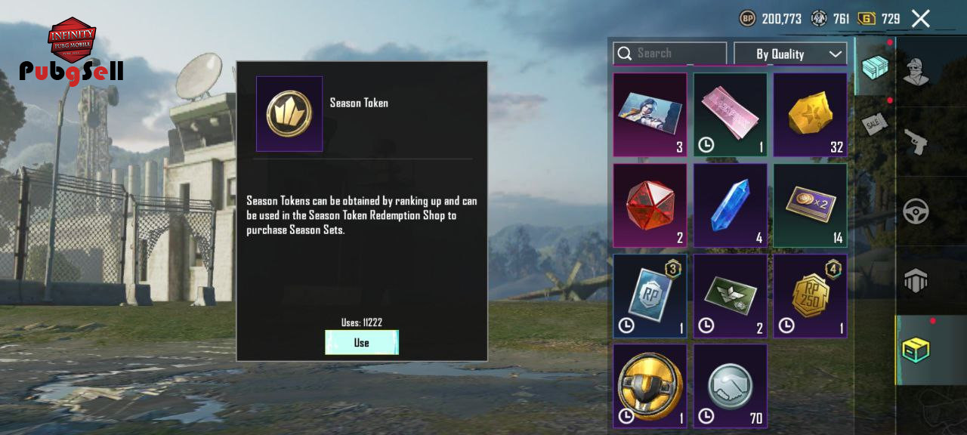
Task: Open the vehicle steering wheel tab
Action: (916, 212)
